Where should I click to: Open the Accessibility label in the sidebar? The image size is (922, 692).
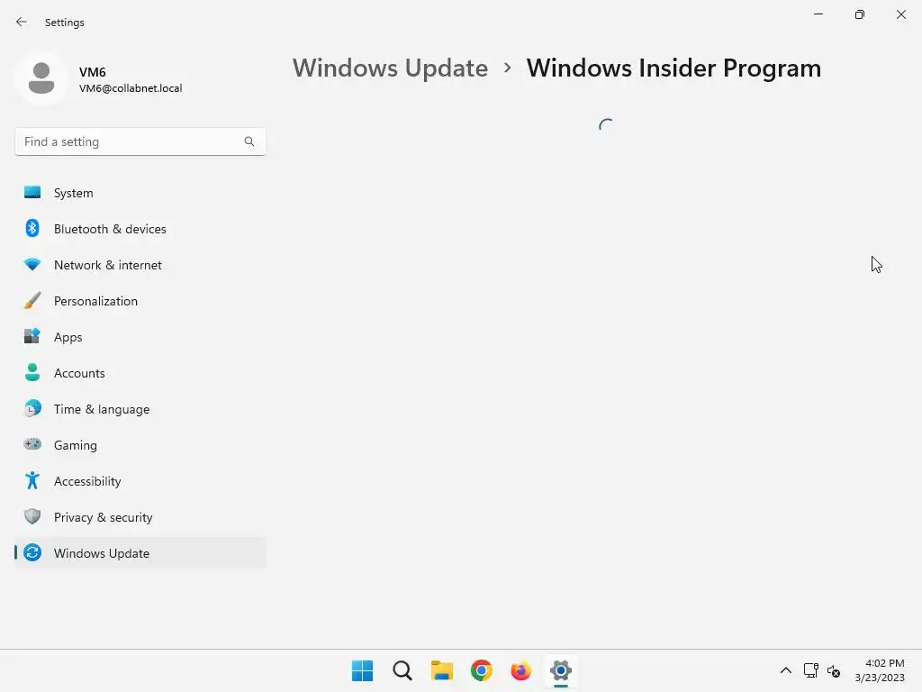click(87, 481)
